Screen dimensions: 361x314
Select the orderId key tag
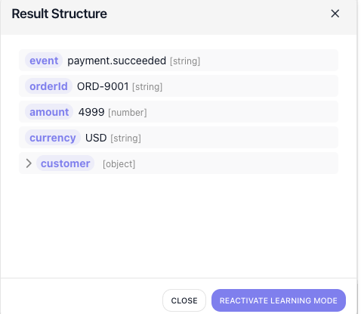pyautogui.click(x=48, y=86)
